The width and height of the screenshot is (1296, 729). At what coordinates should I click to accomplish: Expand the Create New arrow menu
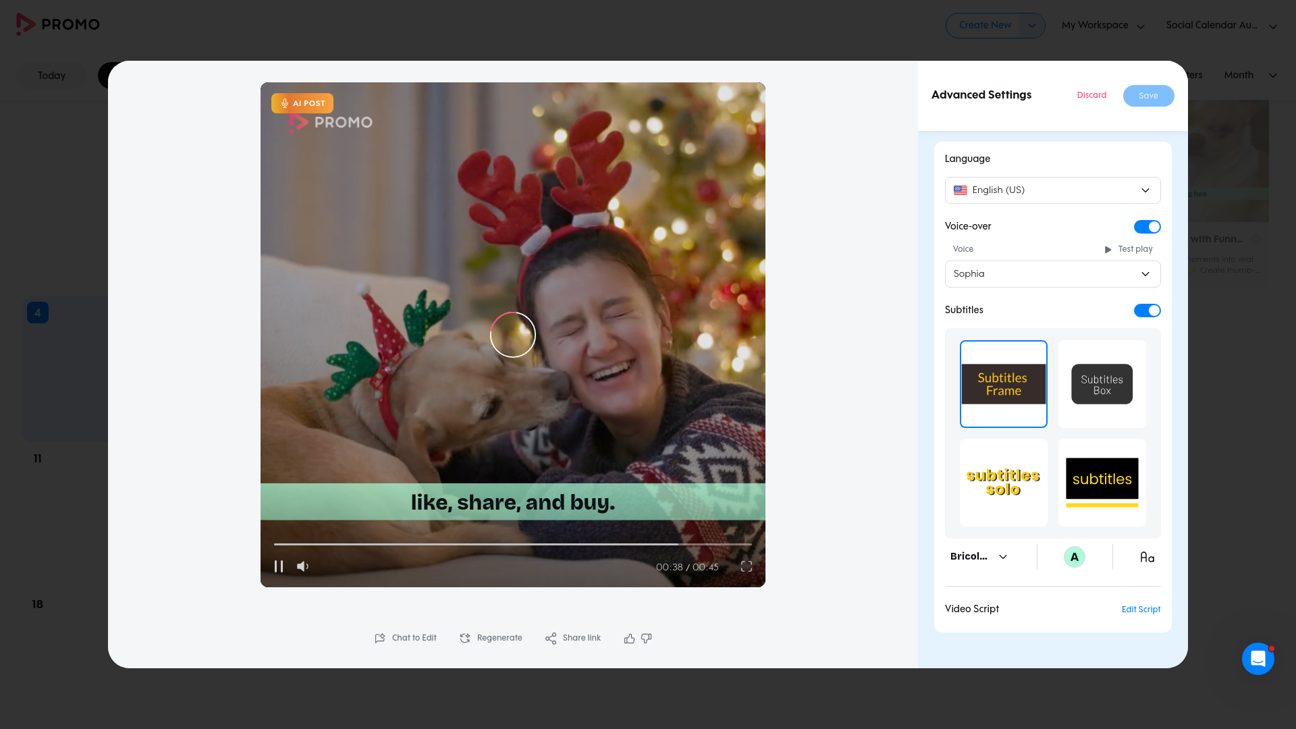1031,26
